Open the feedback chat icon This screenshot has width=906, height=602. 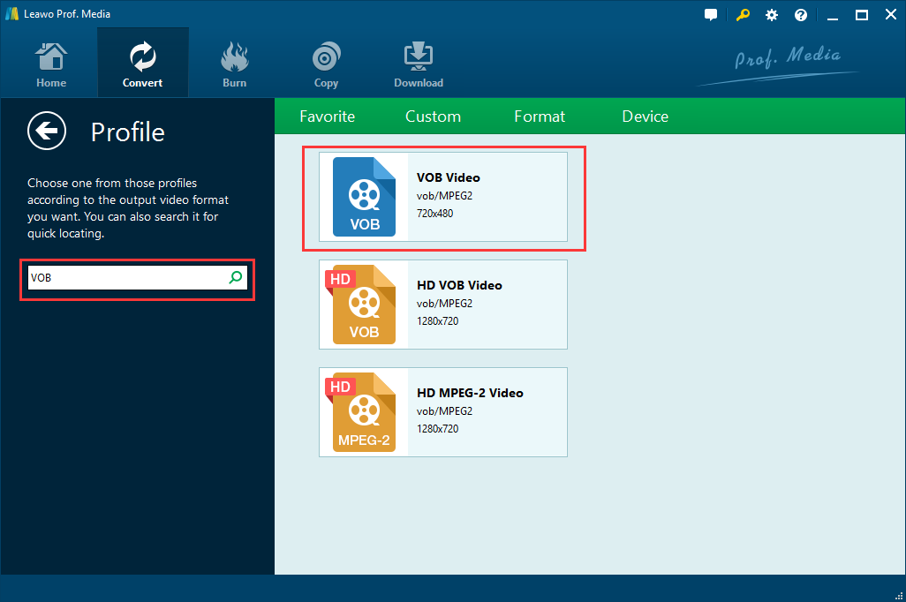(711, 15)
